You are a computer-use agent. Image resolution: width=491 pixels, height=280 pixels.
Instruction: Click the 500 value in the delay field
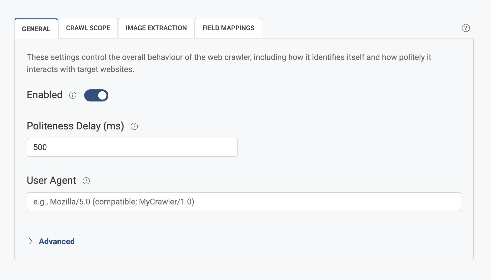click(40, 147)
